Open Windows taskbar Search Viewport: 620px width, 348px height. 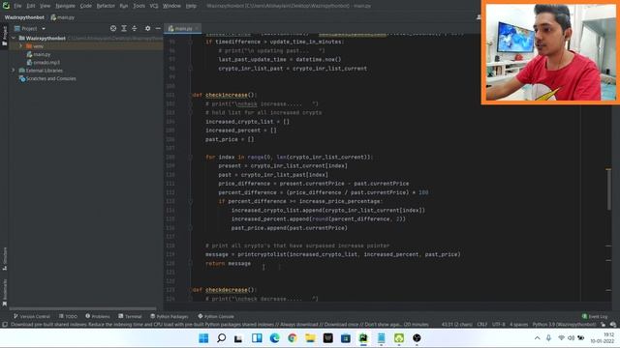(x=222, y=338)
